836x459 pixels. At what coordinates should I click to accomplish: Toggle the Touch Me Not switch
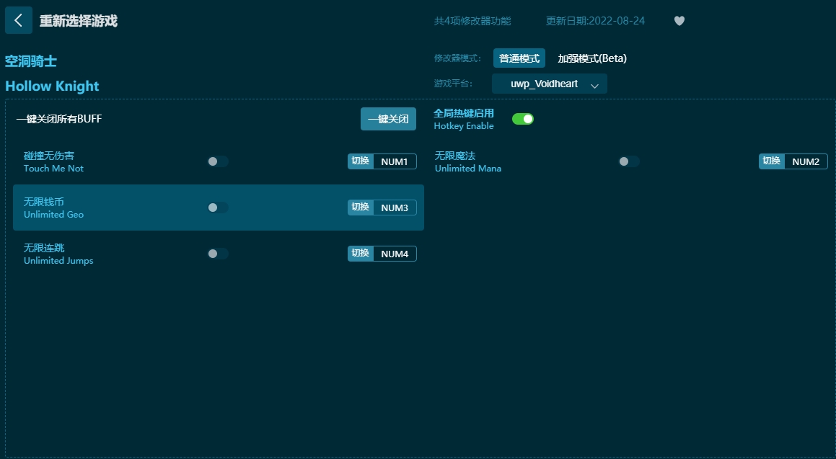(218, 161)
